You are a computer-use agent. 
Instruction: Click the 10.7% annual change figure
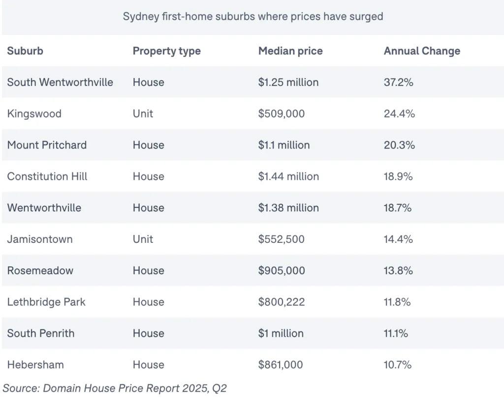pos(397,365)
